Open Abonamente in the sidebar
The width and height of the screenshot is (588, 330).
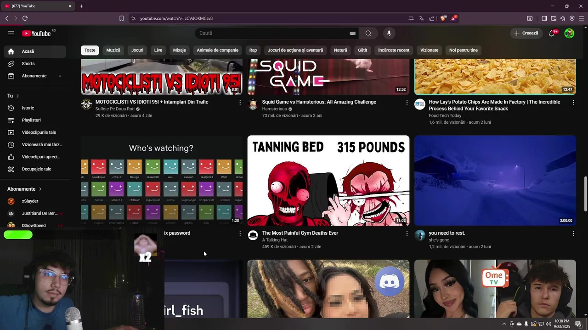pyautogui.click(x=35, y=76)
